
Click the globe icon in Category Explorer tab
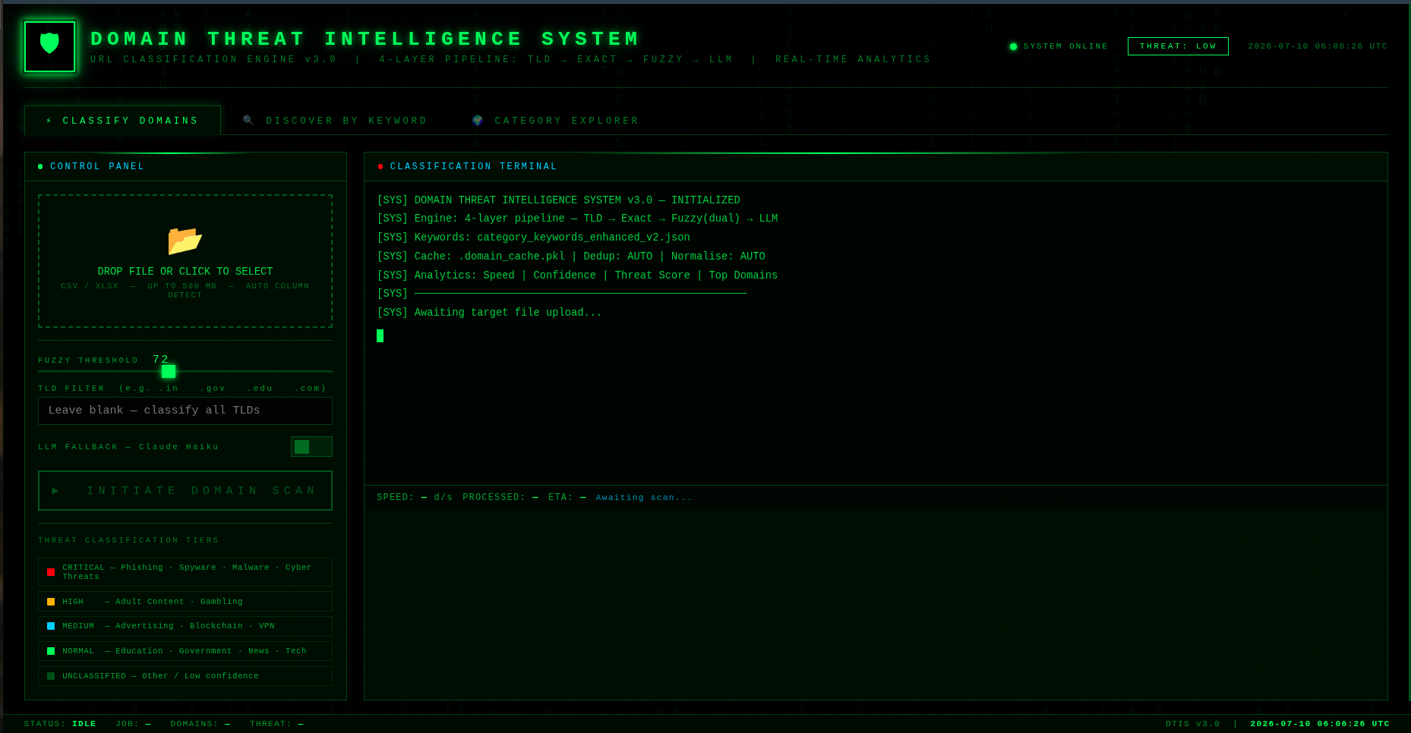[478, 121]
